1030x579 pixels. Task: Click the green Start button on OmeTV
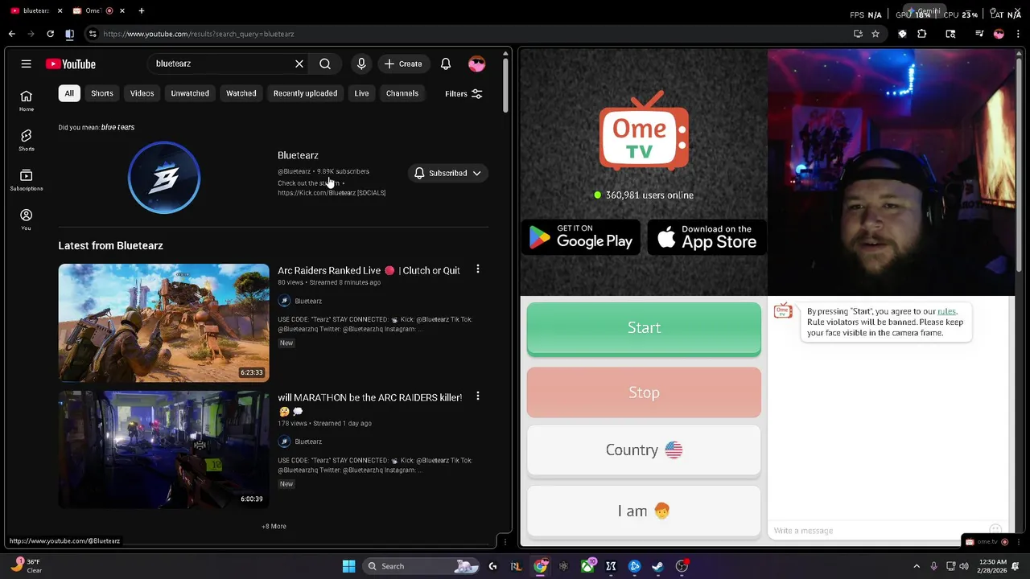(x=644, y=328)
